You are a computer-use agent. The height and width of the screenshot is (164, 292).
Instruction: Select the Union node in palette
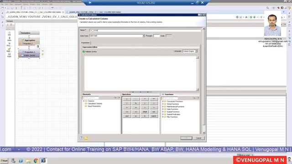[x=9, y=39]
